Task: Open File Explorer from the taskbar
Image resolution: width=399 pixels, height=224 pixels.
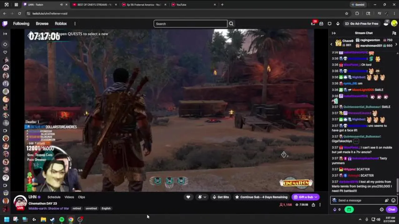Action: pos(43,219)
